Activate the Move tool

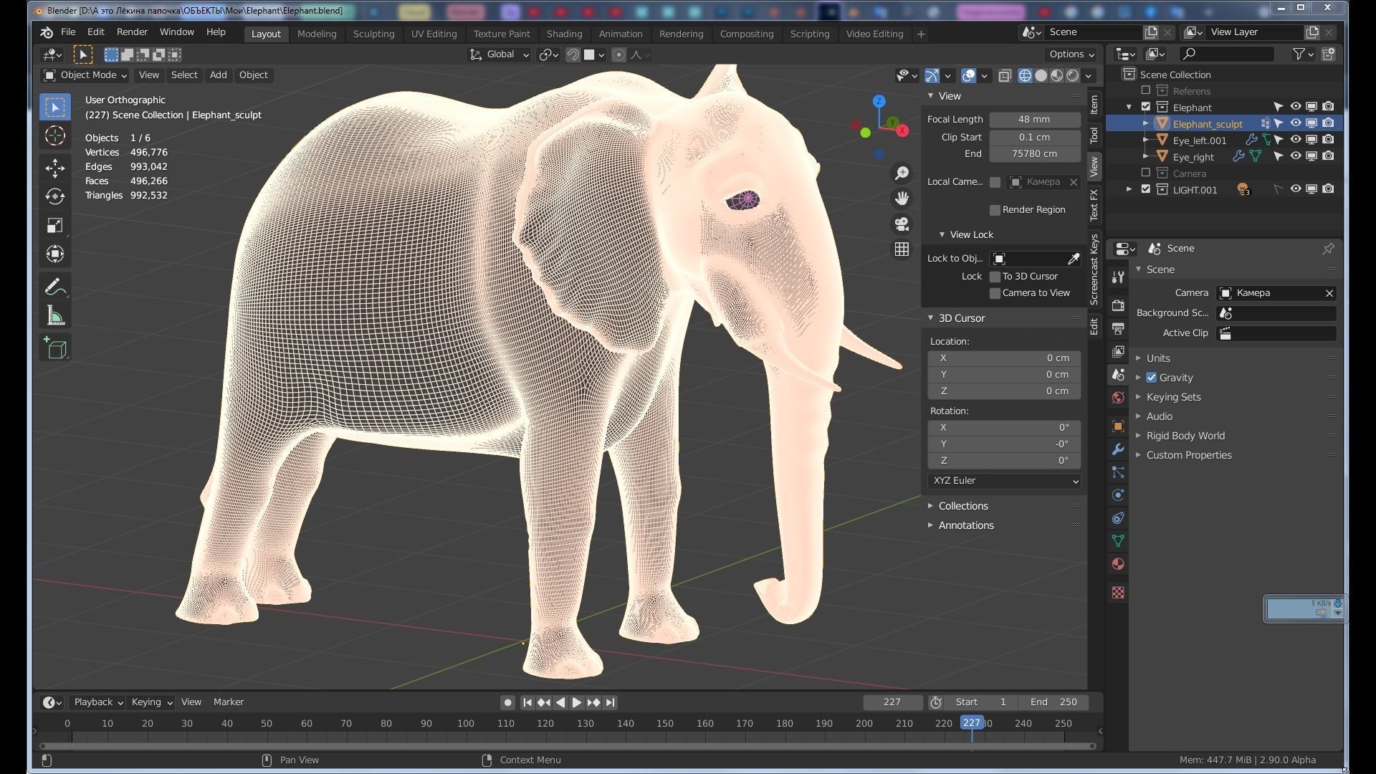[x=55, y=168]
